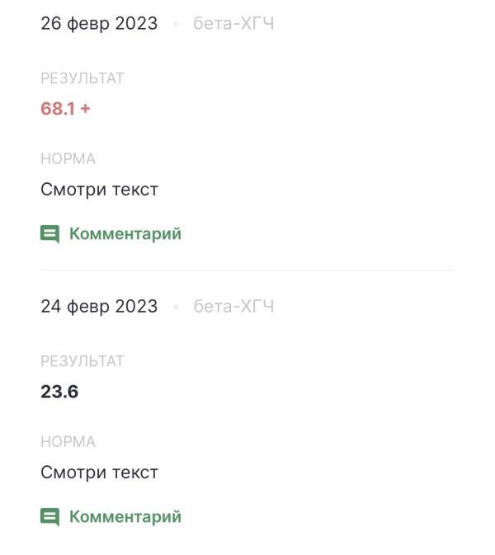Click the red plus sign after 68.1

tap(85, 109)
